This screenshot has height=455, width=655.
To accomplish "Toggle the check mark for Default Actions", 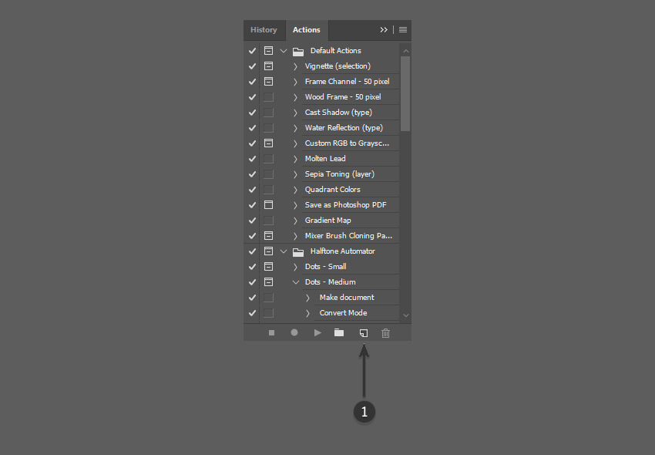I will (252, 51).
